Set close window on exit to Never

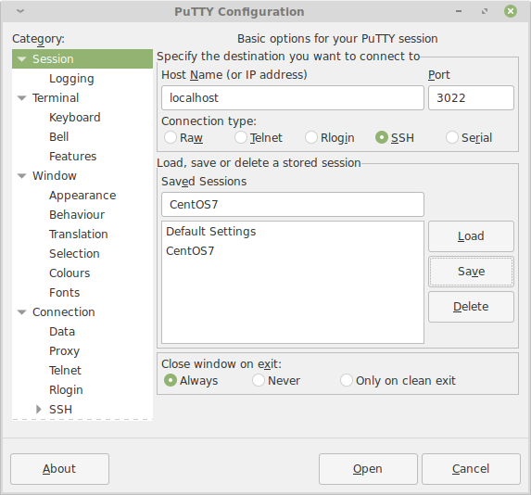[x=258, y=380]
